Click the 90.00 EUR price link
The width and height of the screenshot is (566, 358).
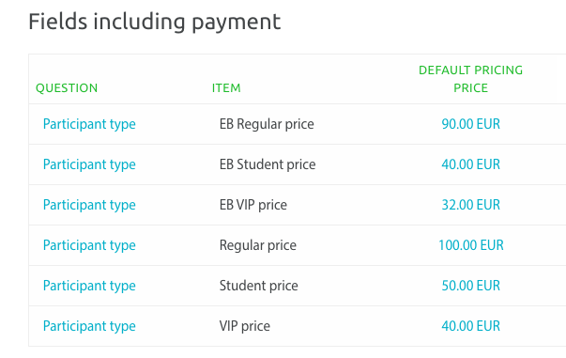[470, 124]
